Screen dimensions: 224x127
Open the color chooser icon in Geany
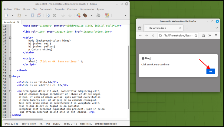click(107, 15)
